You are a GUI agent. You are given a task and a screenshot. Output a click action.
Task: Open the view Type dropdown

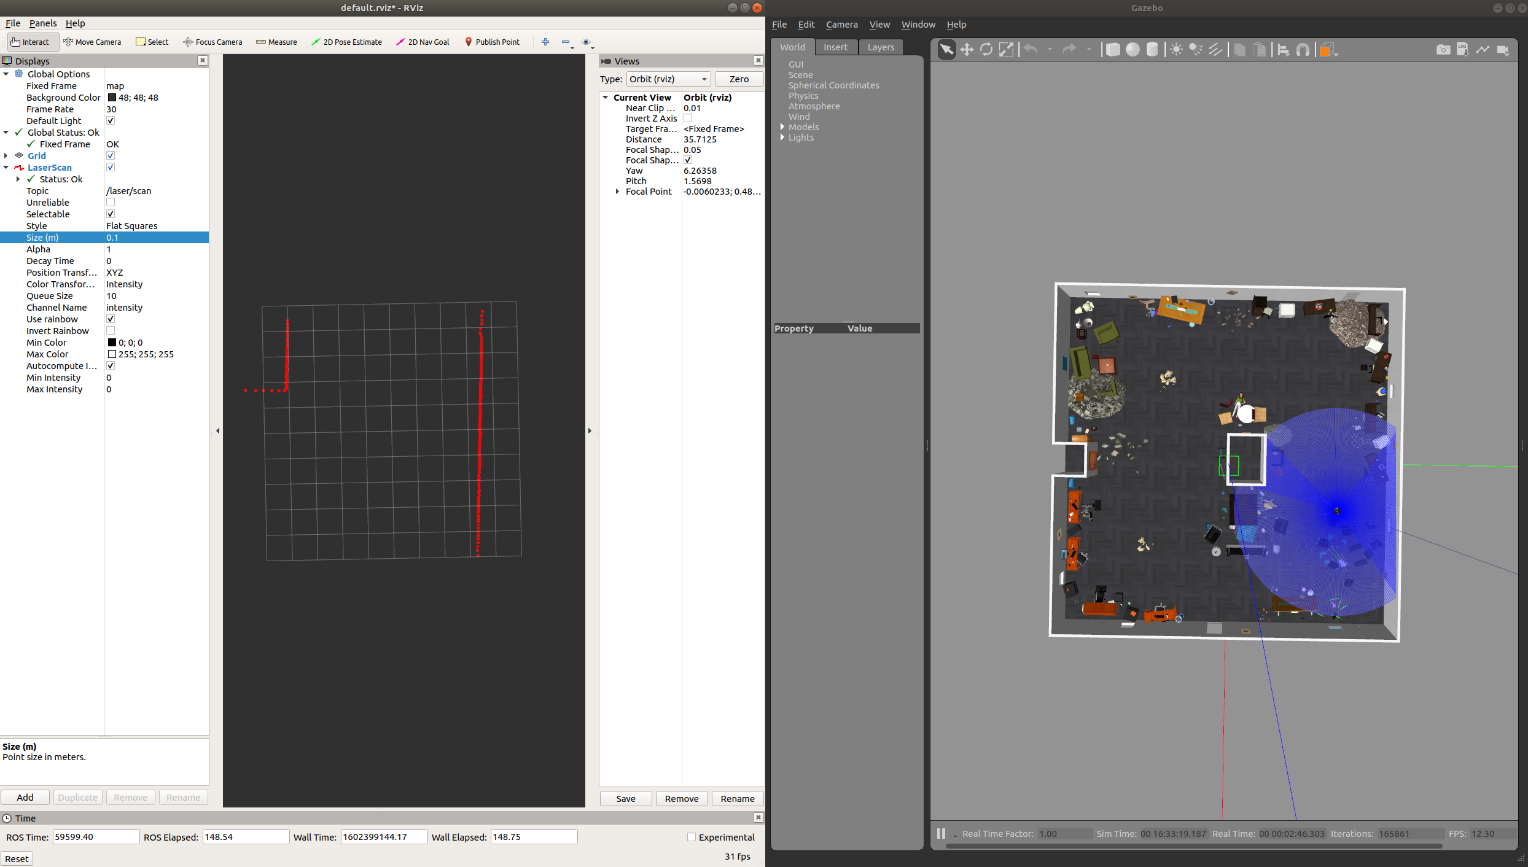pos(668,79)
